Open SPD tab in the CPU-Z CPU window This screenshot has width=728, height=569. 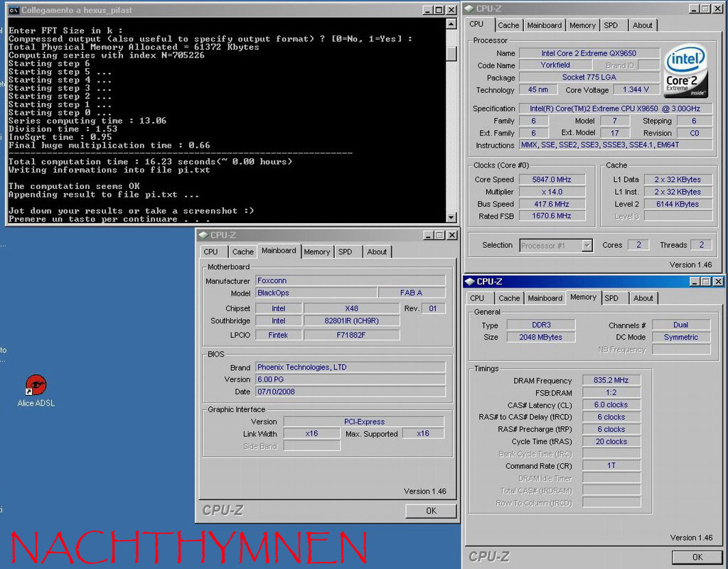611,26
